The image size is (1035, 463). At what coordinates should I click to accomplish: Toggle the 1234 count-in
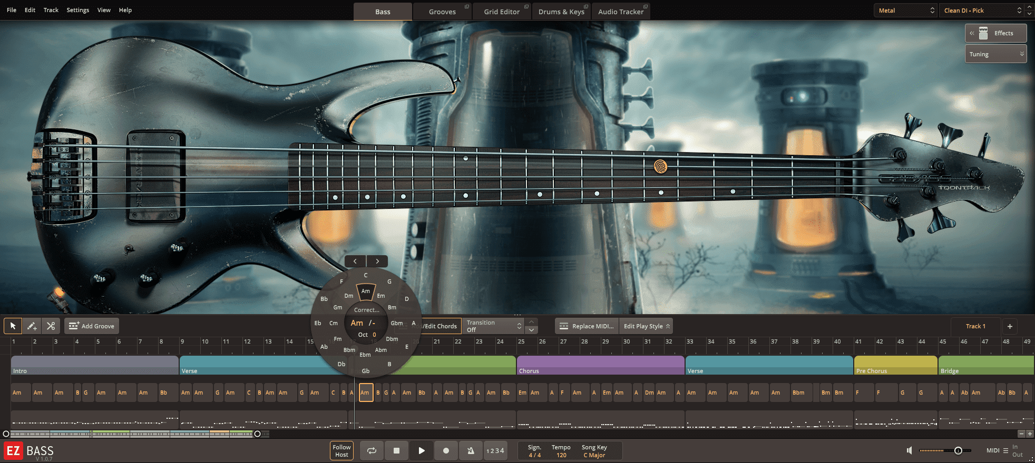click(x=495, y=451)
